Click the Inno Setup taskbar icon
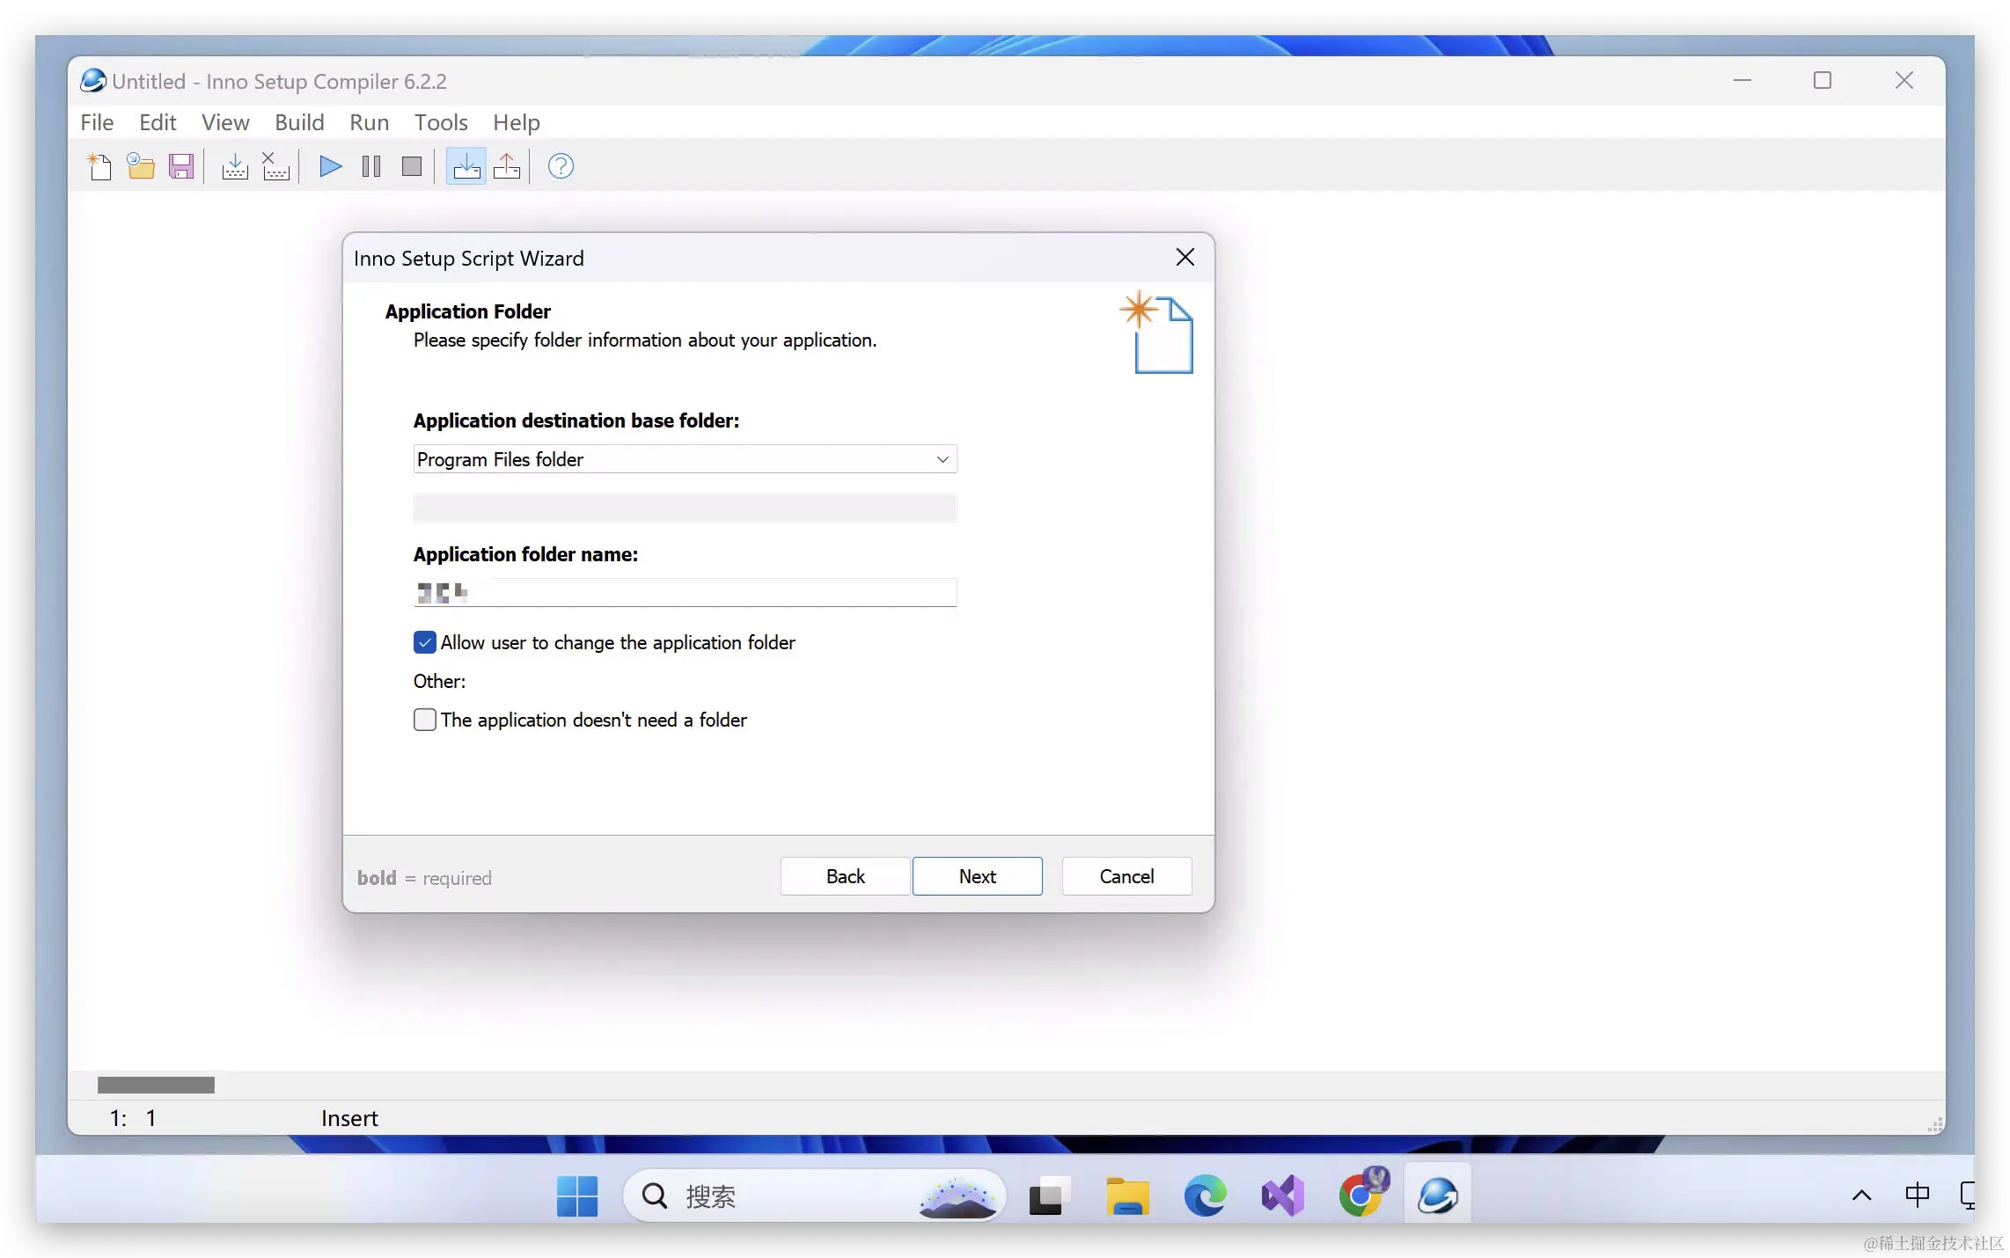This screenshot has width=2010, height=1258. coord(1438,1195)
